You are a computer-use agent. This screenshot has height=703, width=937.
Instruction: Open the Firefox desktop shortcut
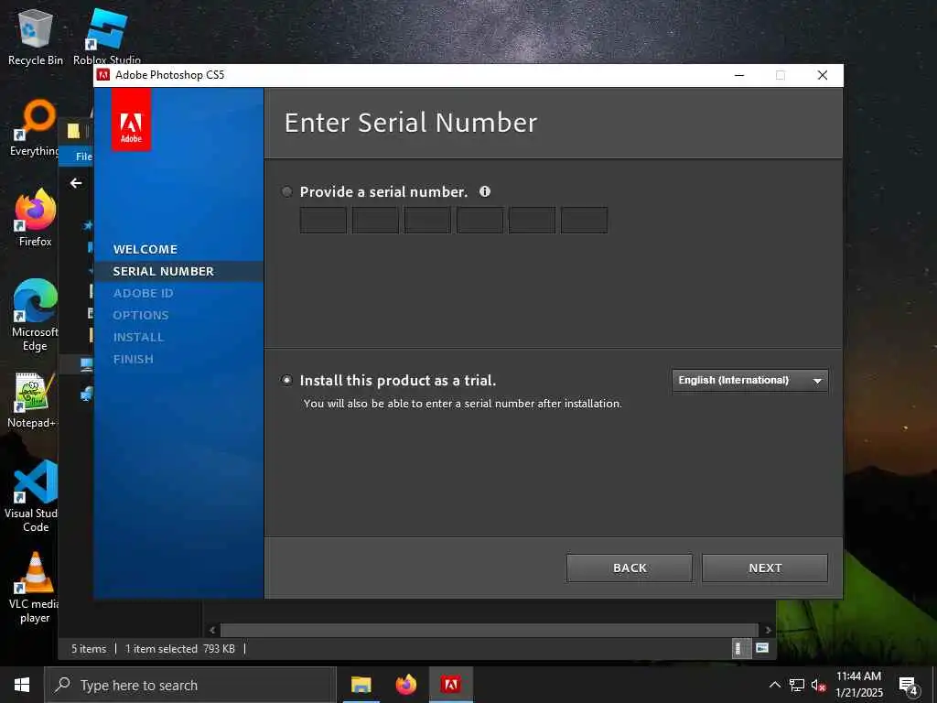click(x=36, y=218)
